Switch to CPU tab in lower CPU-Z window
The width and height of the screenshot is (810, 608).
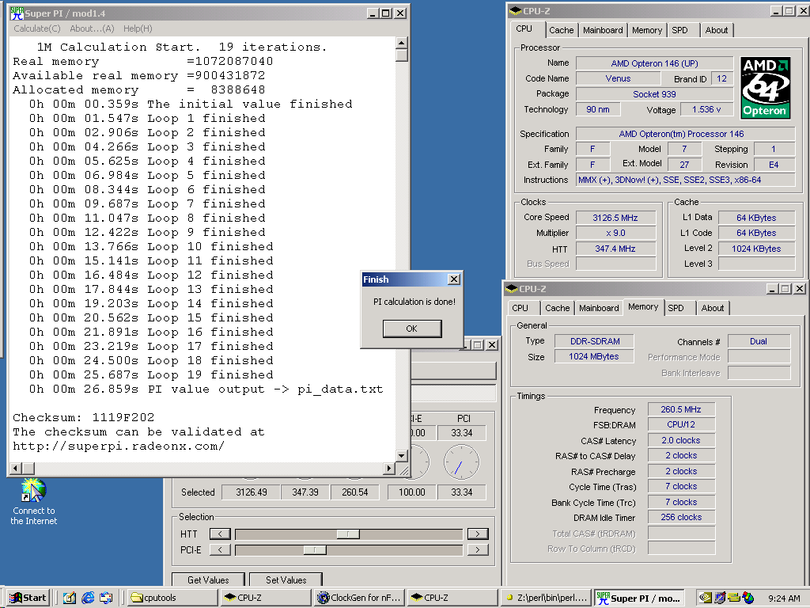point(520,308)
